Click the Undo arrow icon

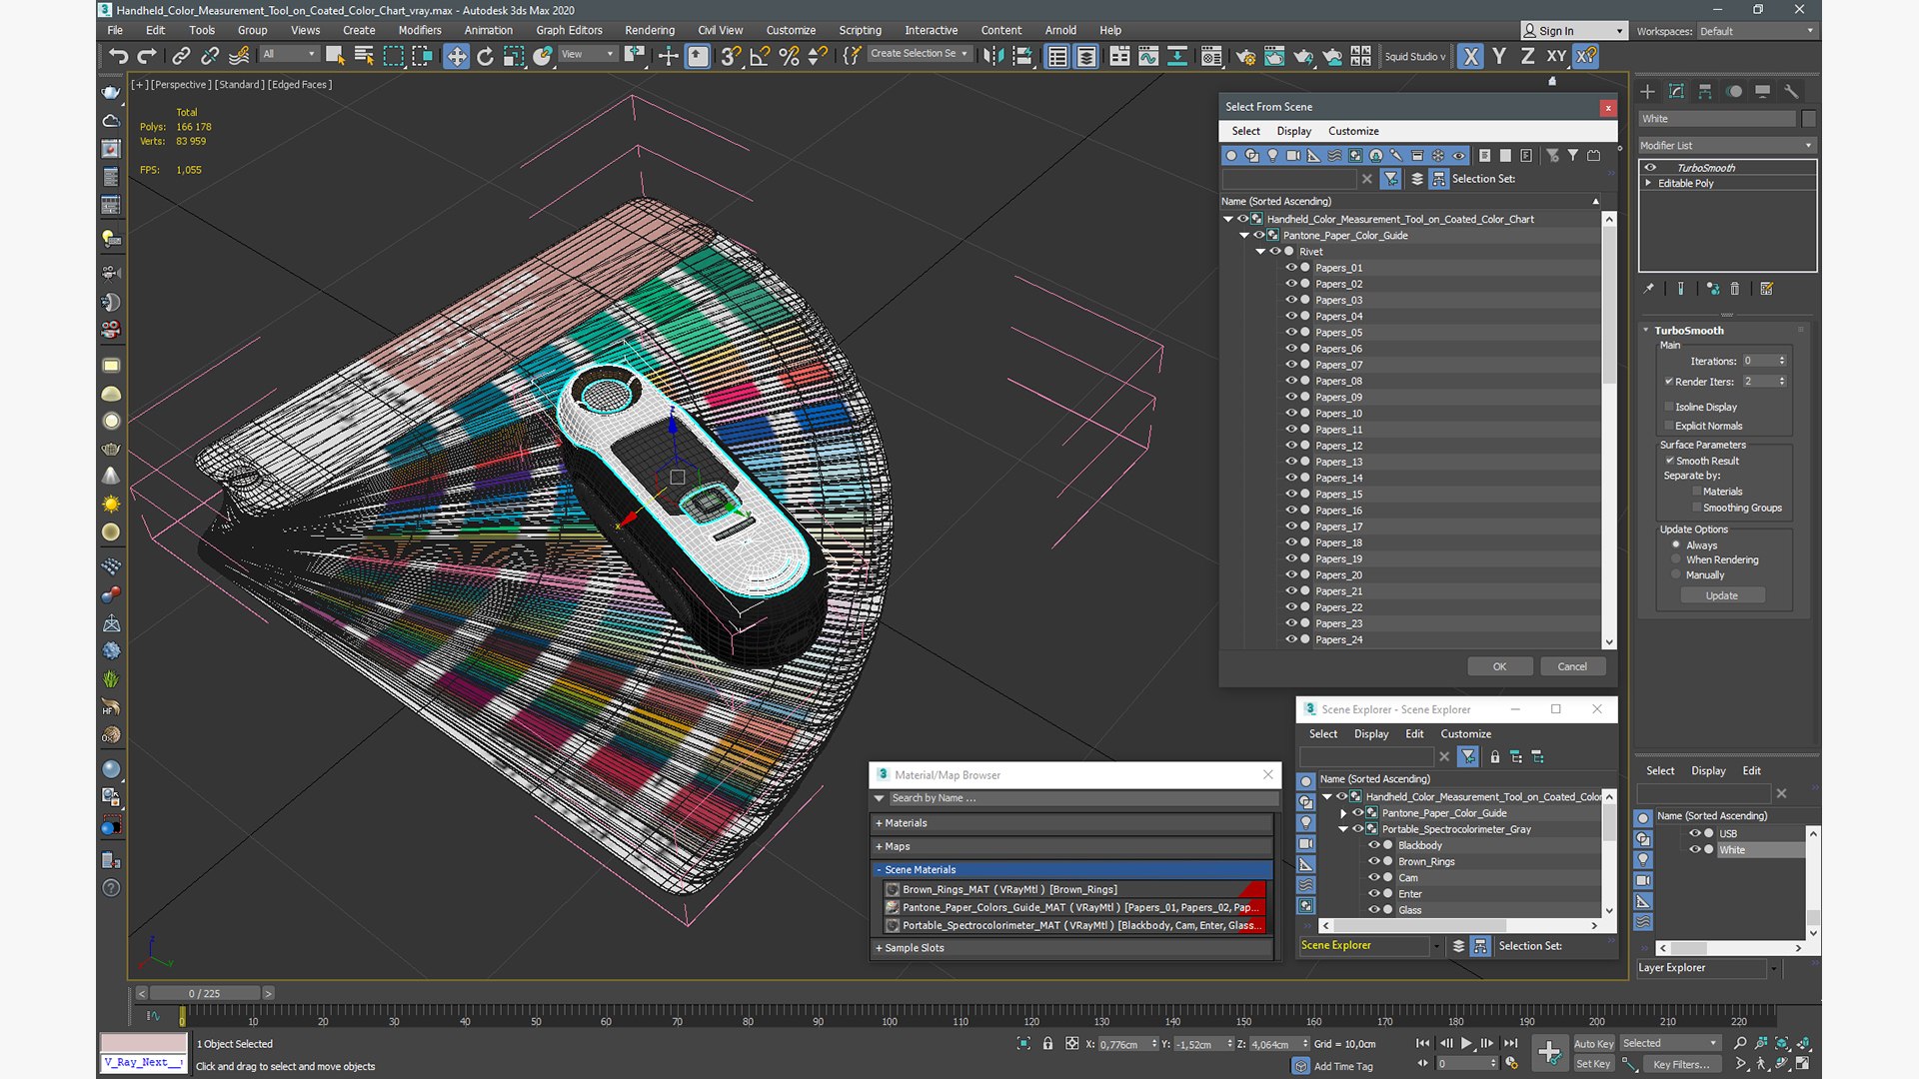pyautogui.click(x=118, y=56)
